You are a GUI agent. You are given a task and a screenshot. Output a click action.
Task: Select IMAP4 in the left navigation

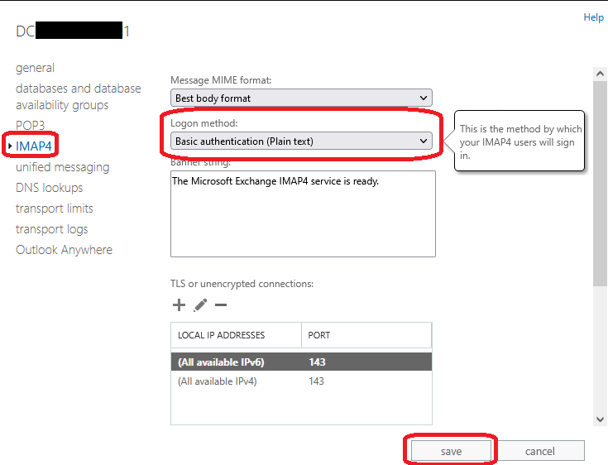(x=34, y=146)
